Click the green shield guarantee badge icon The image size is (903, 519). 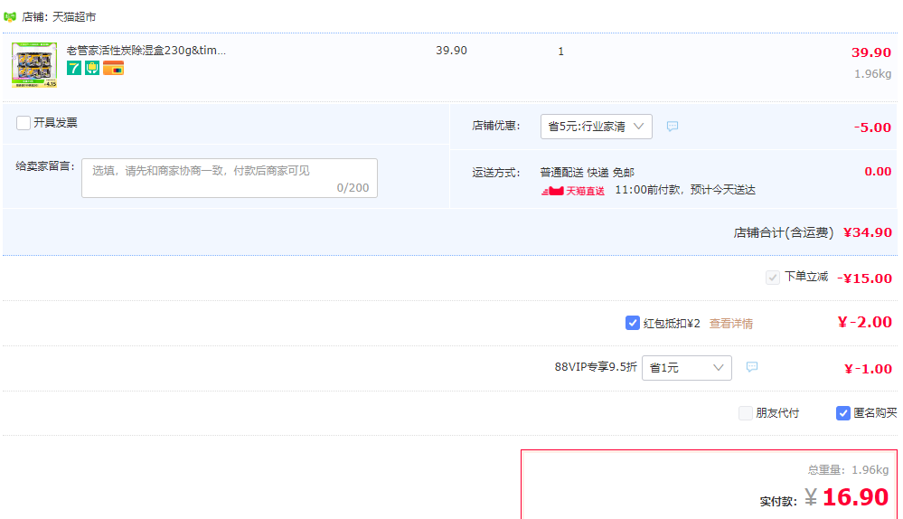coord(92,68)
